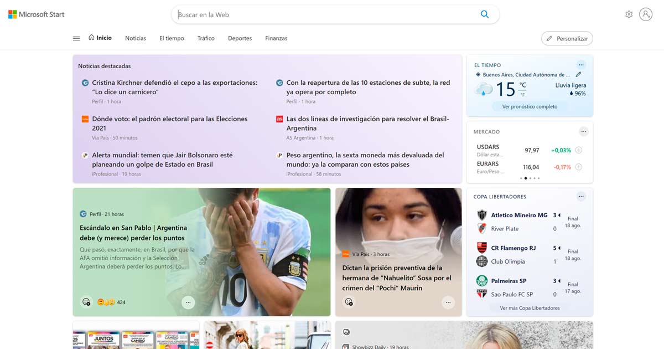Click emoji reactions count 424
664x349 pixels.
click(x=111, y=302)
